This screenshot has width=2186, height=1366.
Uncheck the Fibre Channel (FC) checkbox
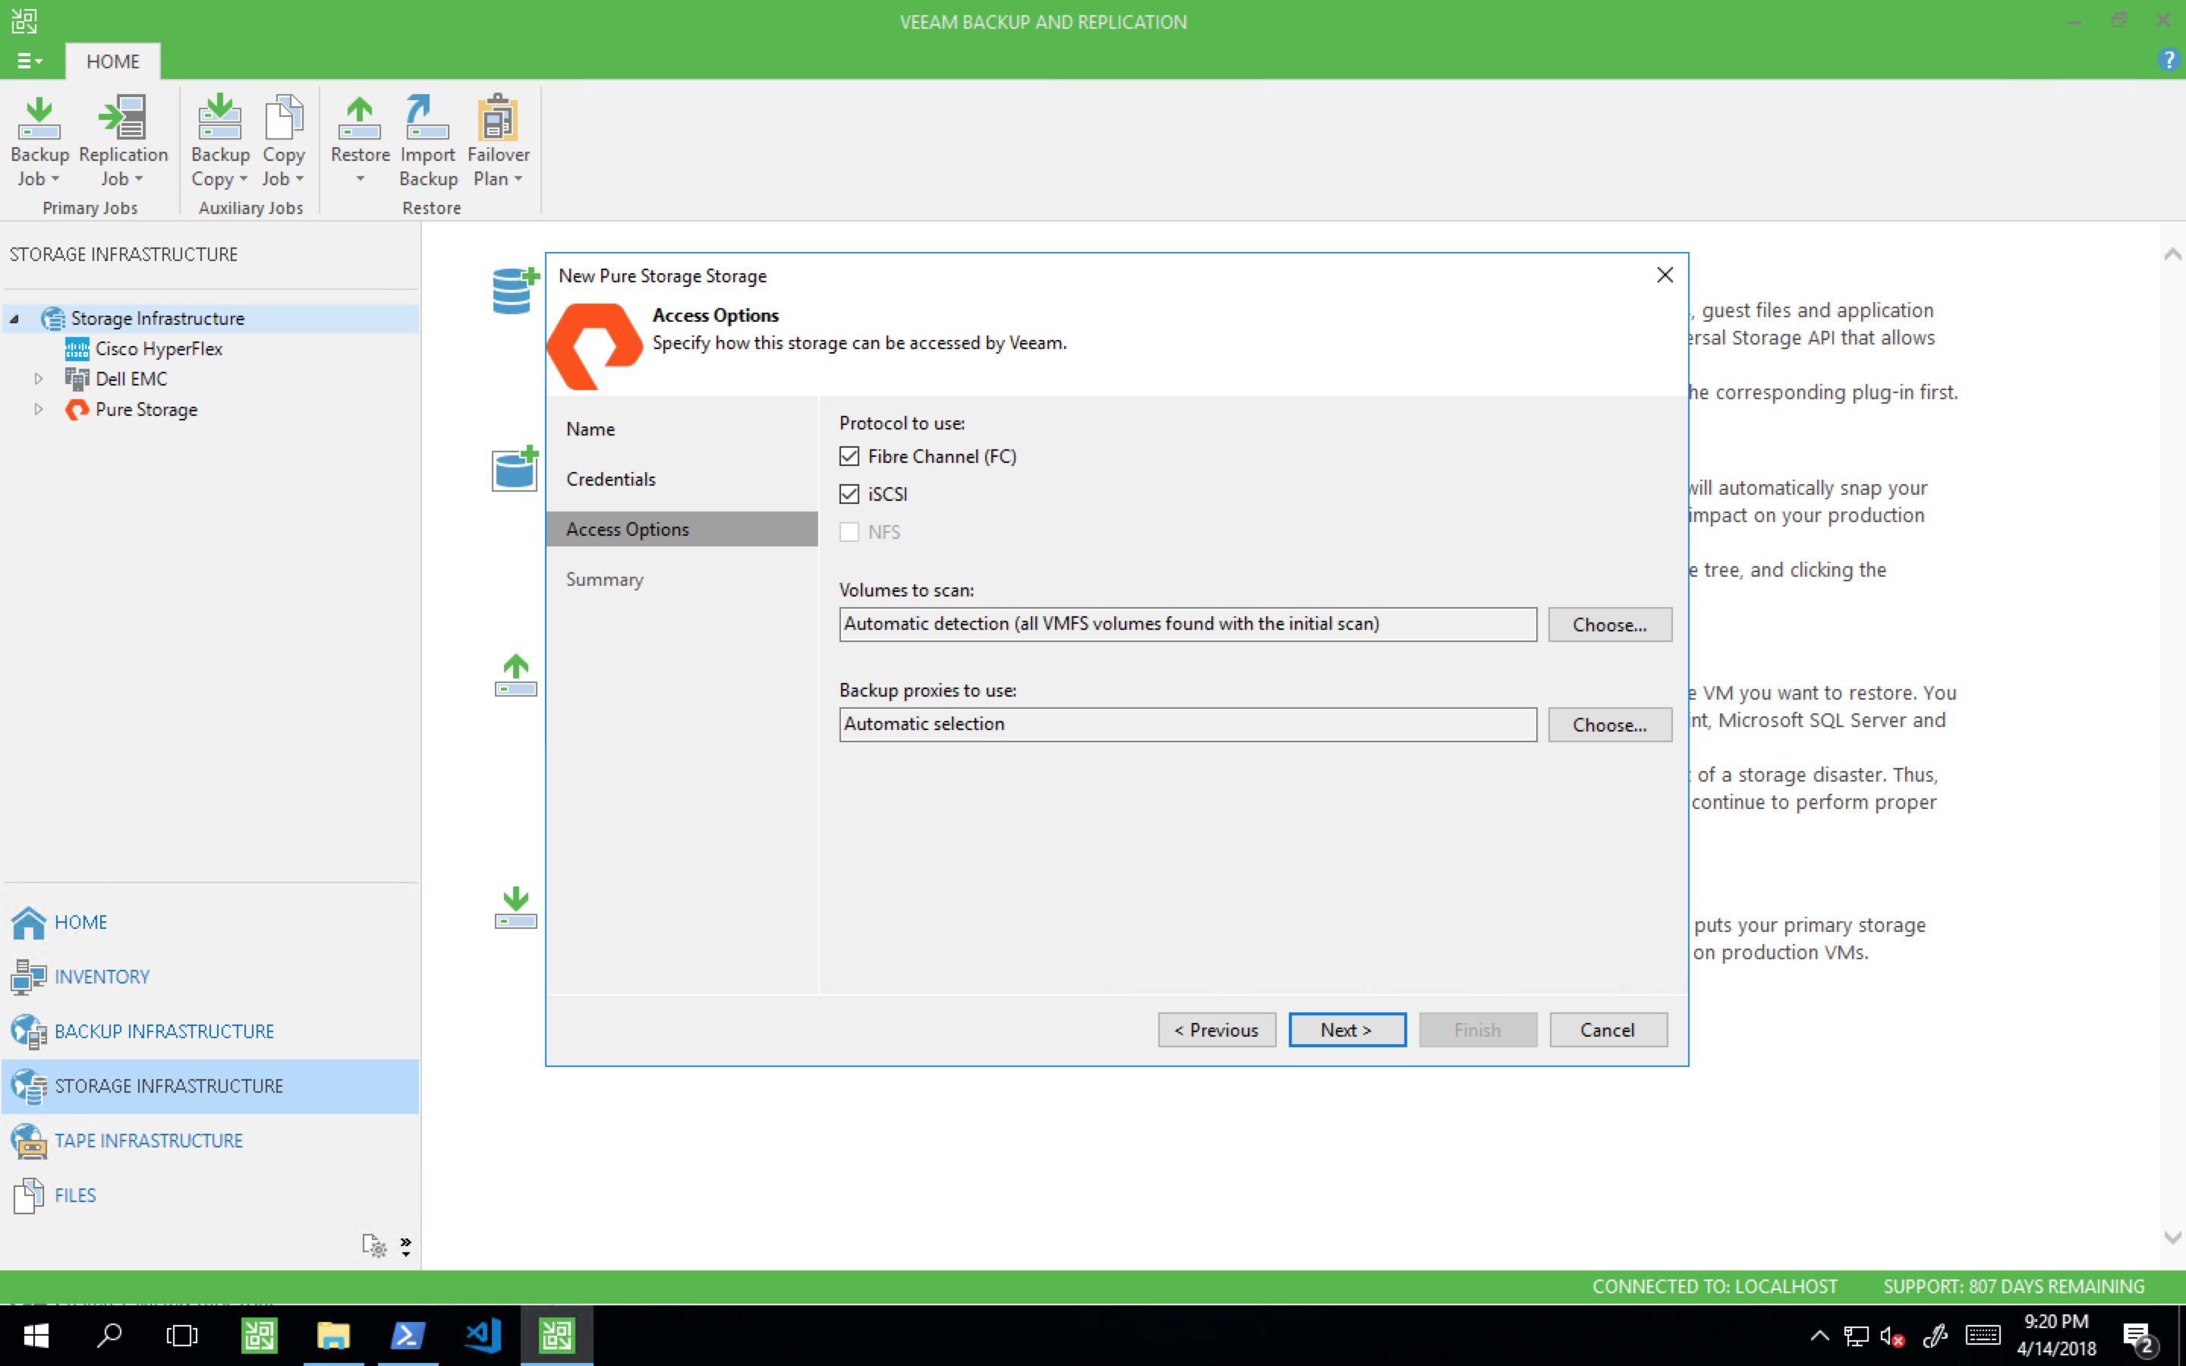(849, 456)
